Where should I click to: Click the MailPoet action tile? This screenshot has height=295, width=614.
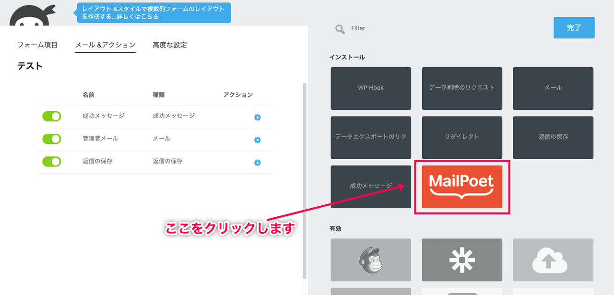(x=461, y=187)
